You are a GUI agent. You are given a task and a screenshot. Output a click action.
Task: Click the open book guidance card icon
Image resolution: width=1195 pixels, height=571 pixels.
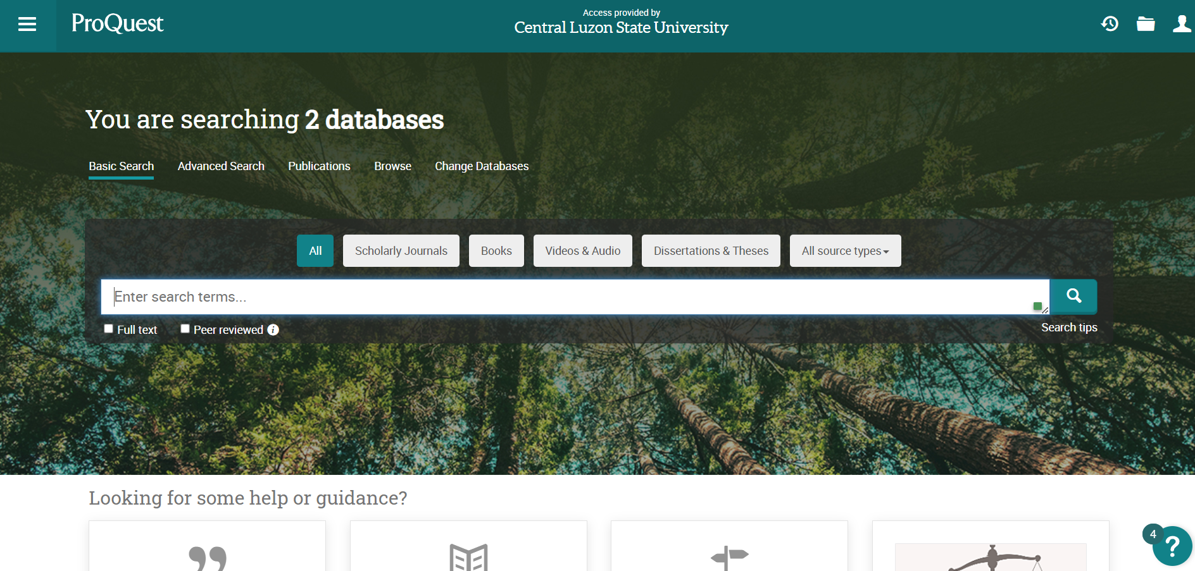pyautogui.click(x=468, y=557)
